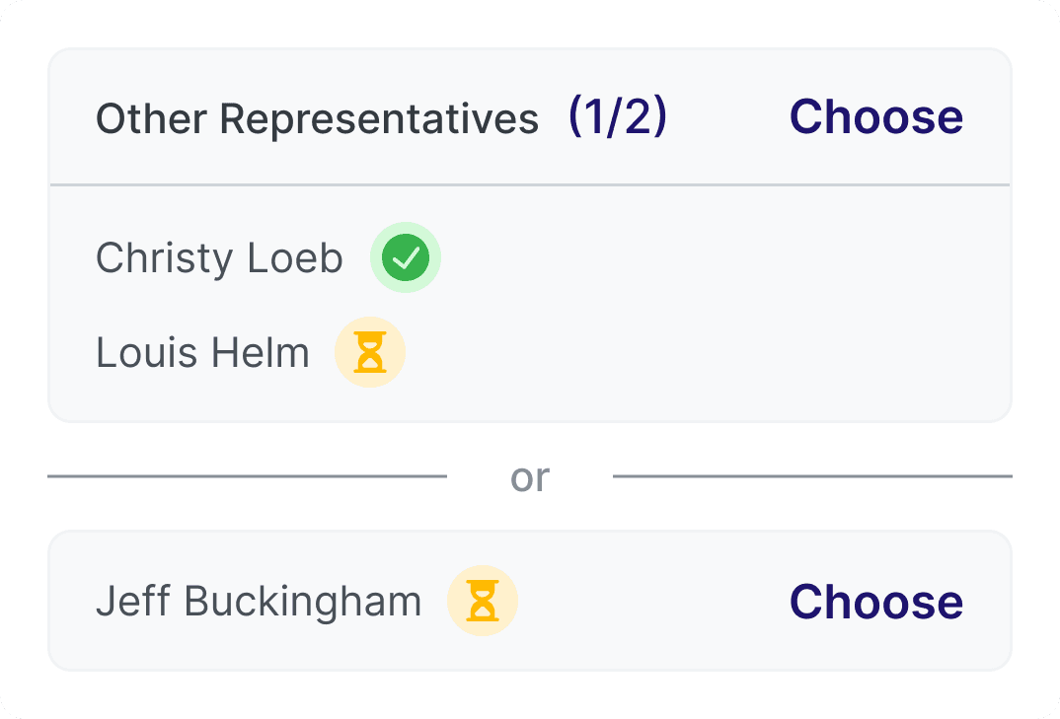
Task: Select the Christy Loeb name
Action: pos(219,259)
